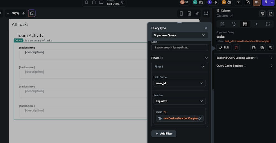Click the newCustomFunctionCopy(a) value field
The image size is (276, 143).
point(180,118)
